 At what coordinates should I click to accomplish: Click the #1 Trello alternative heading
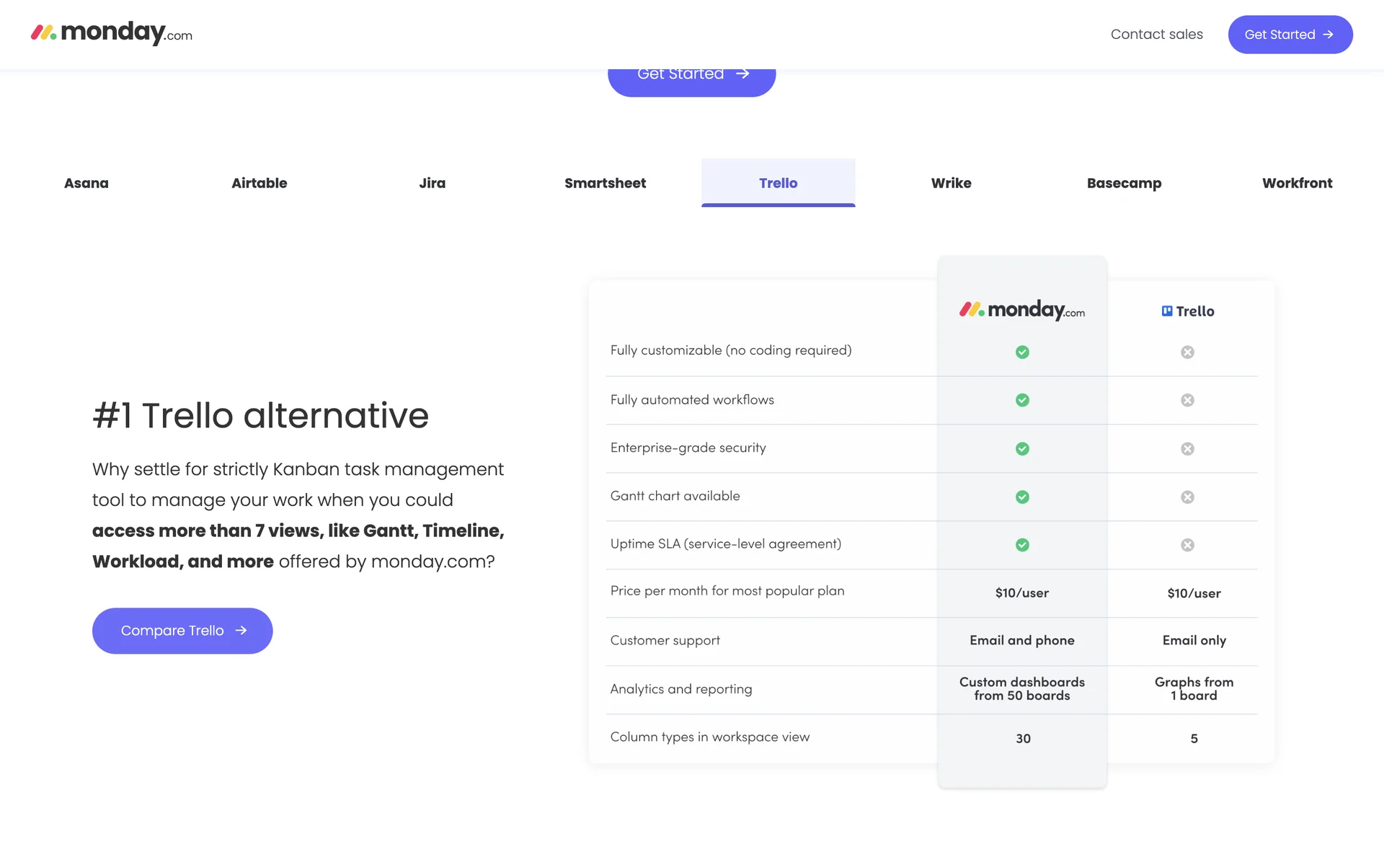pyautogui.click(x=260, y=415)
